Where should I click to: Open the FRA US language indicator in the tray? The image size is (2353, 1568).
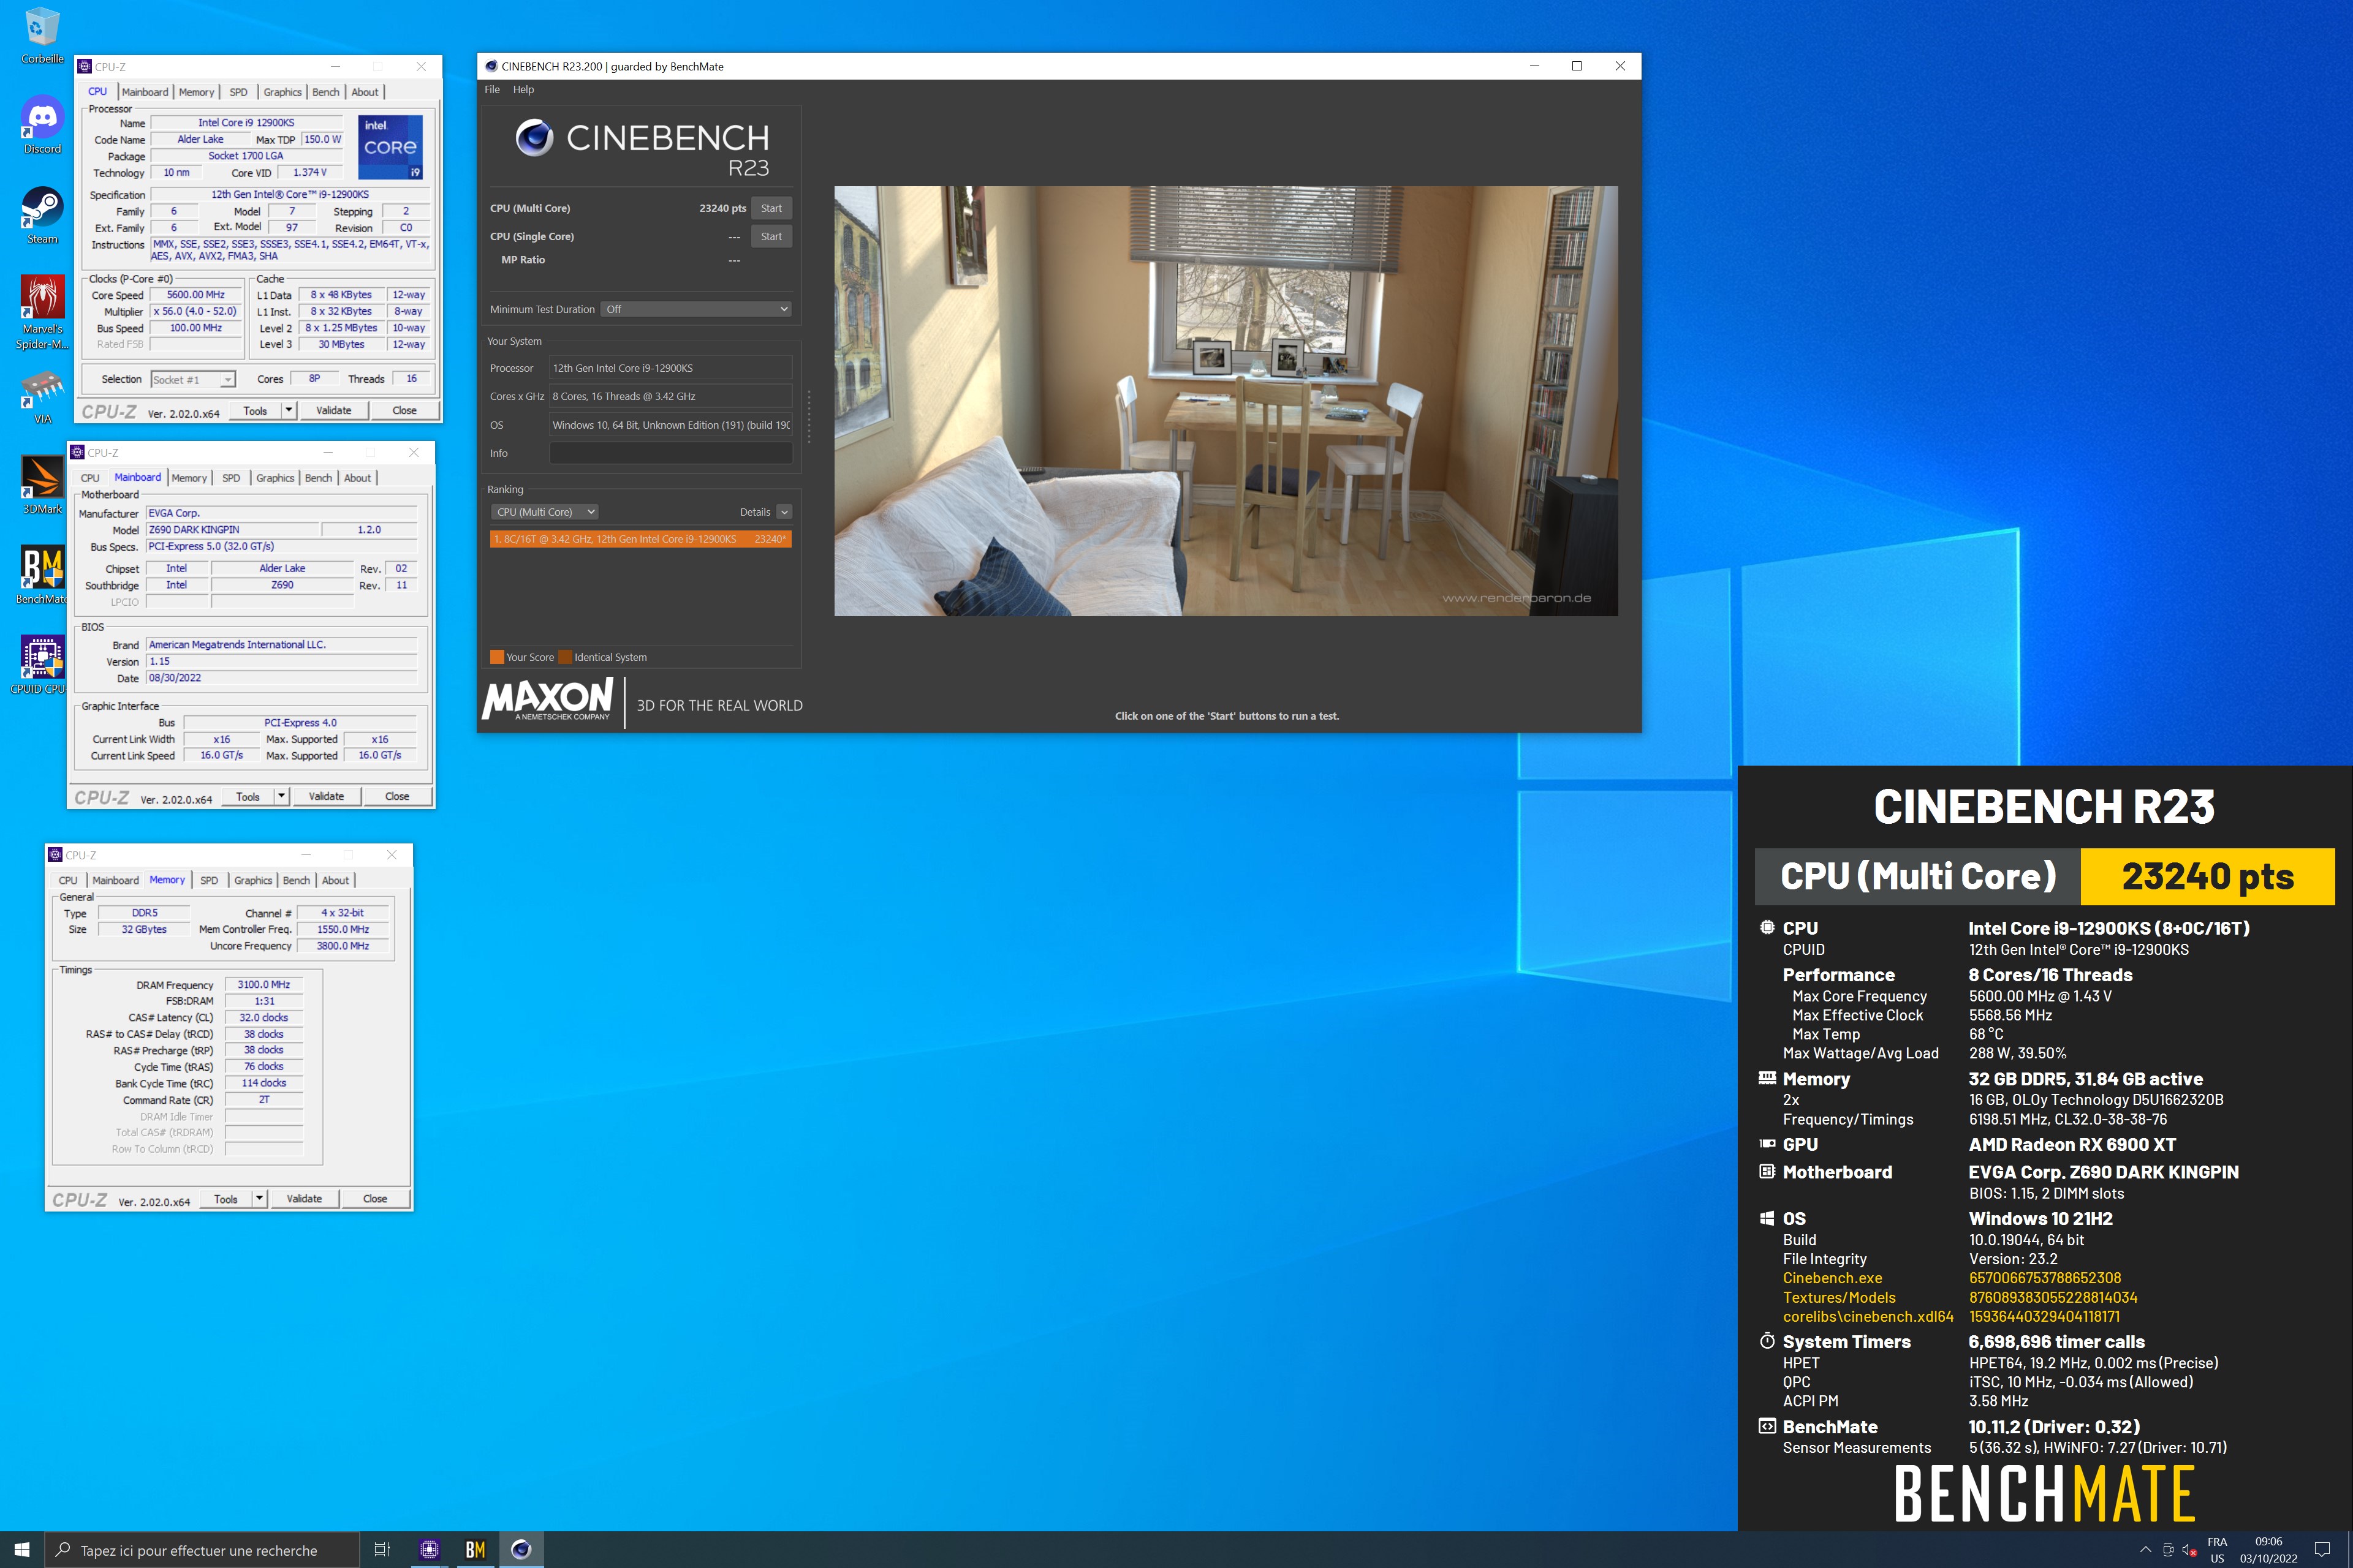(x=2217, y=1550)
